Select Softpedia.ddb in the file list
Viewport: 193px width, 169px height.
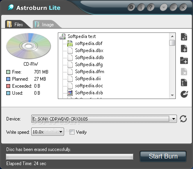[x=89, y=58]
